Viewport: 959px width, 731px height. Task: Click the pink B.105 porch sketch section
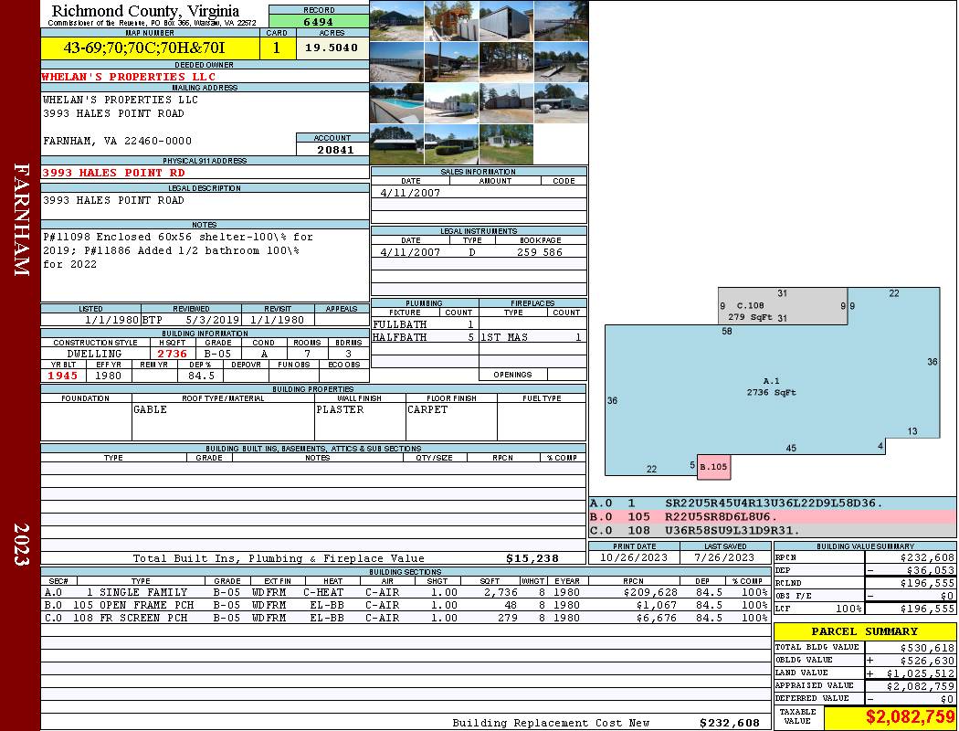pyautogui.click(x=713, y=467)
